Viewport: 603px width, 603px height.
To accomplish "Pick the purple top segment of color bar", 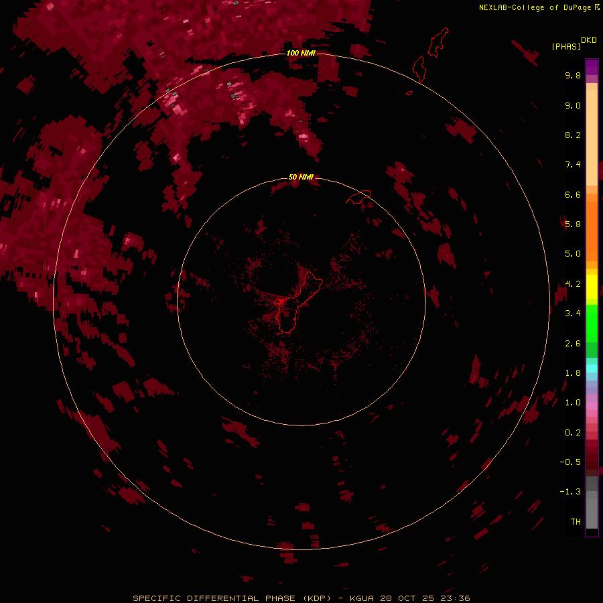I will tap(592, 67).
